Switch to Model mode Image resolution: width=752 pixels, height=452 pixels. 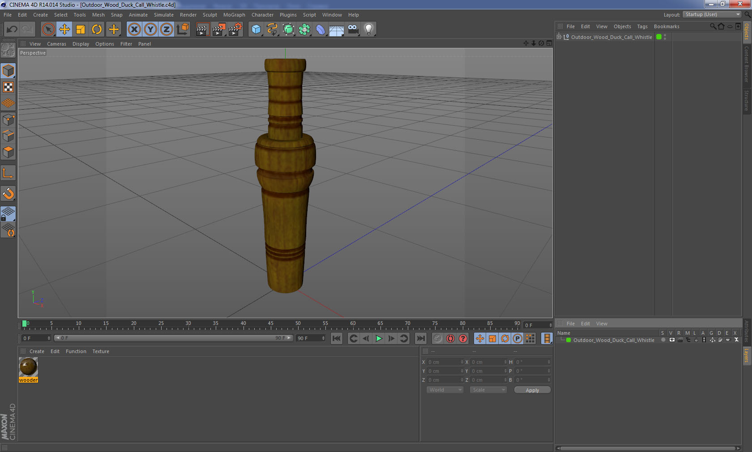pos(8,71)
